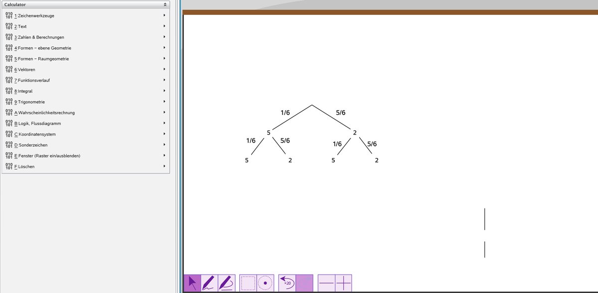Click the solid purple square button
This screenshot has width=598, height=293.
(304, 283)
